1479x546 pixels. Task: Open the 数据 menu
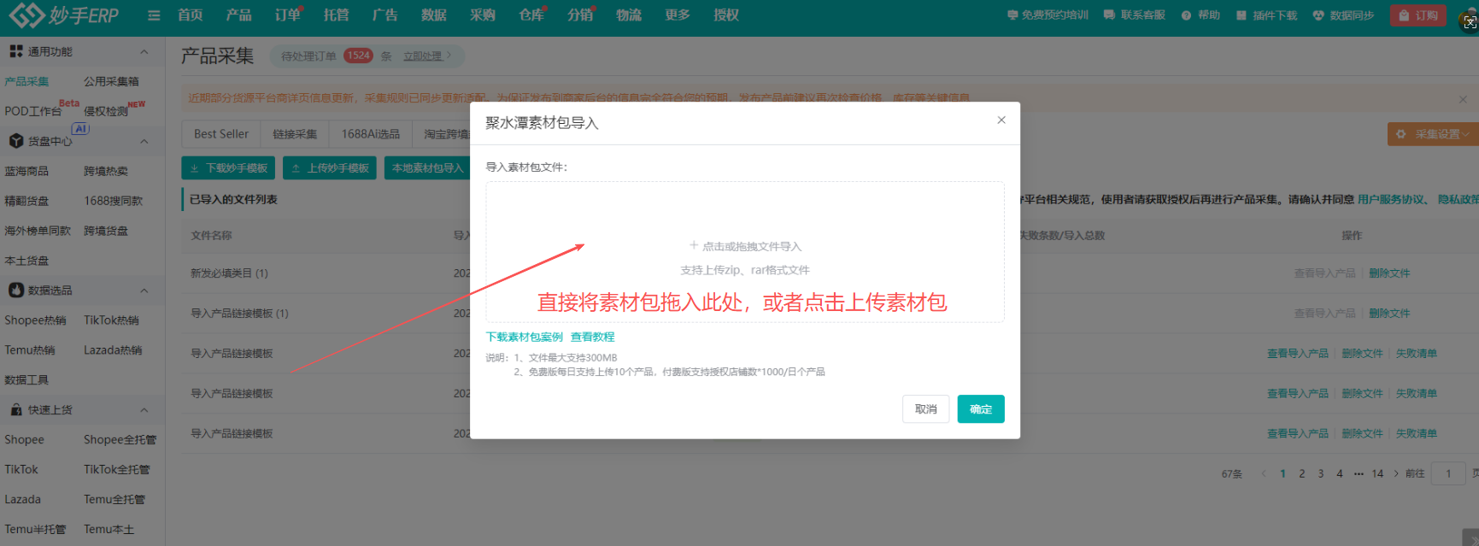[x=433, y=15]
